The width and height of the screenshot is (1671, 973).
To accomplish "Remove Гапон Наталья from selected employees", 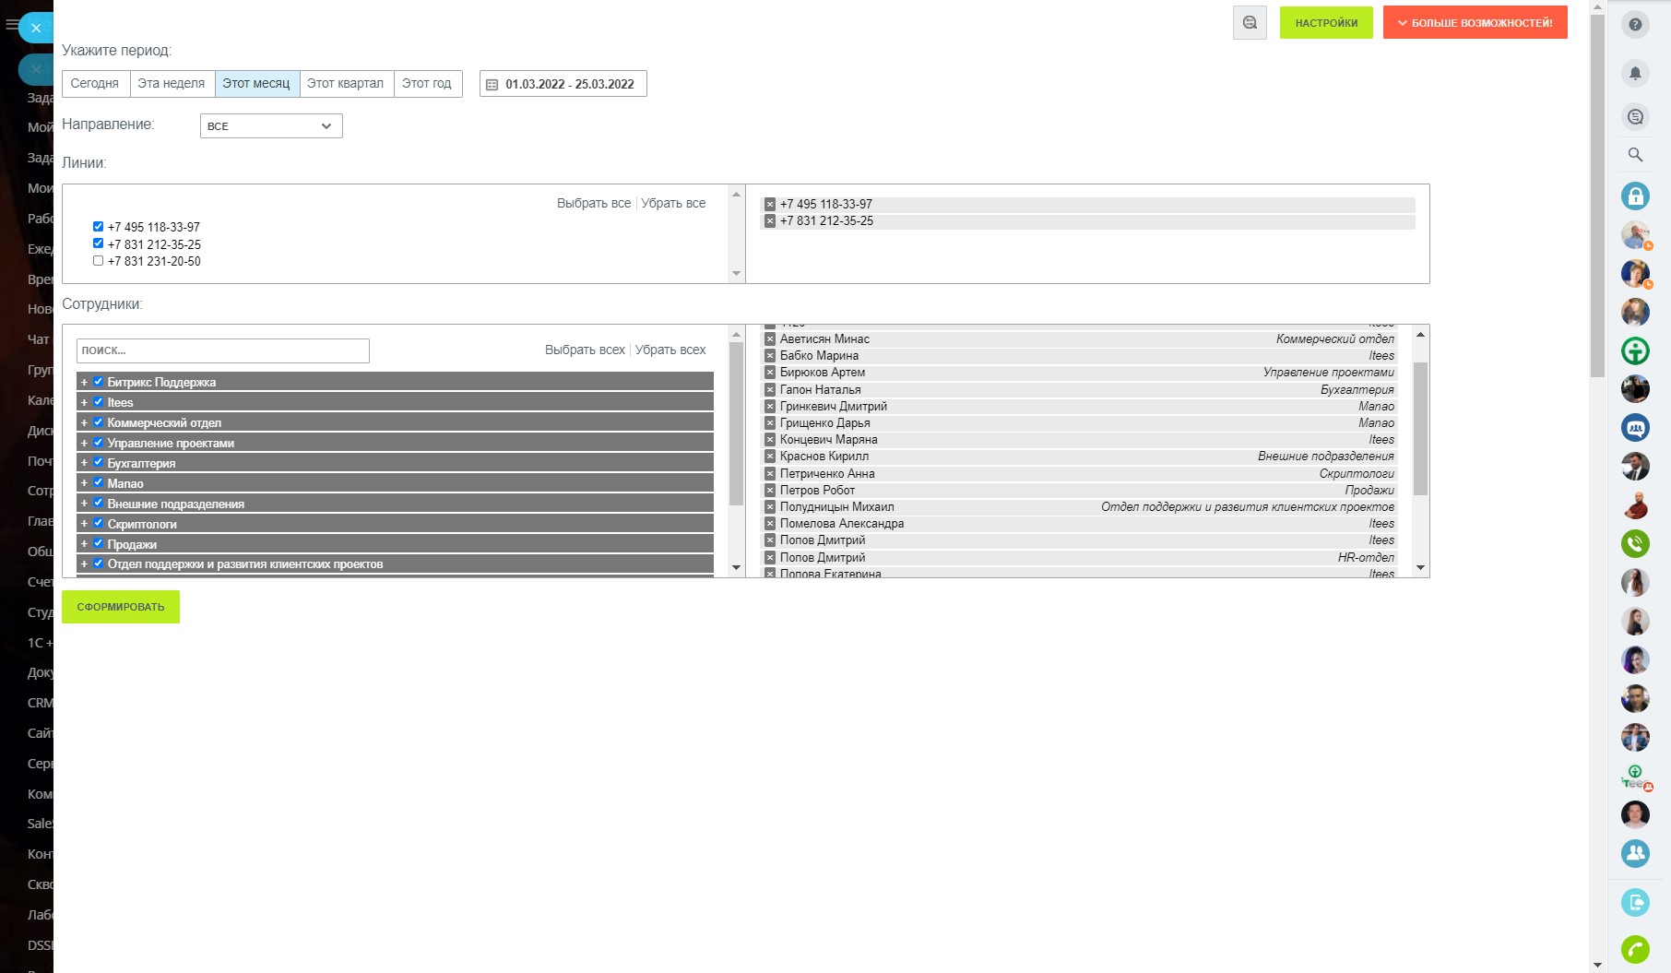I will [770, 390].
